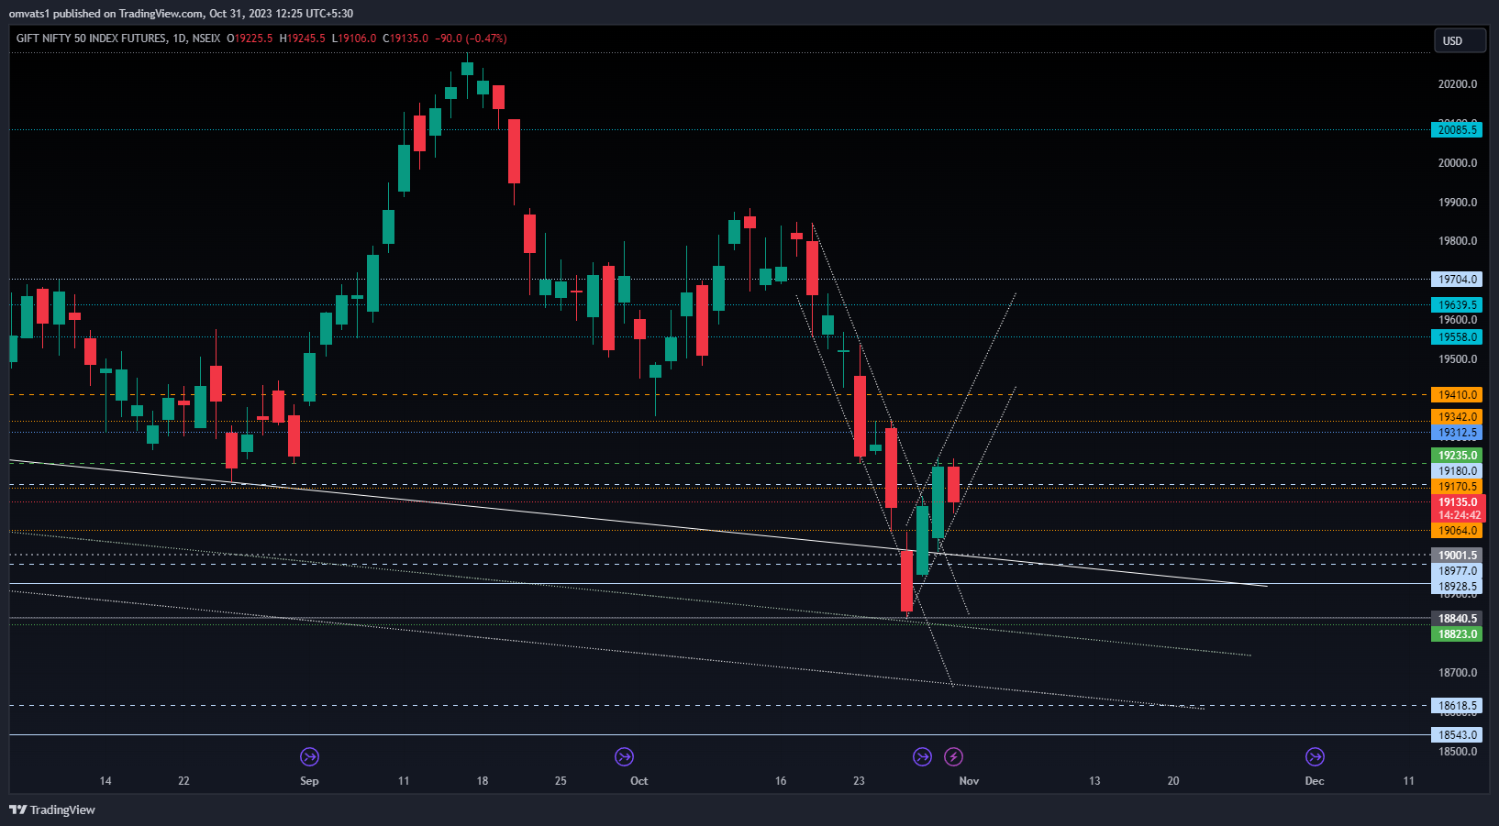1499x826 pixels.
Task: Click the published-by omvats1 caption text
Action: point(181,14)
